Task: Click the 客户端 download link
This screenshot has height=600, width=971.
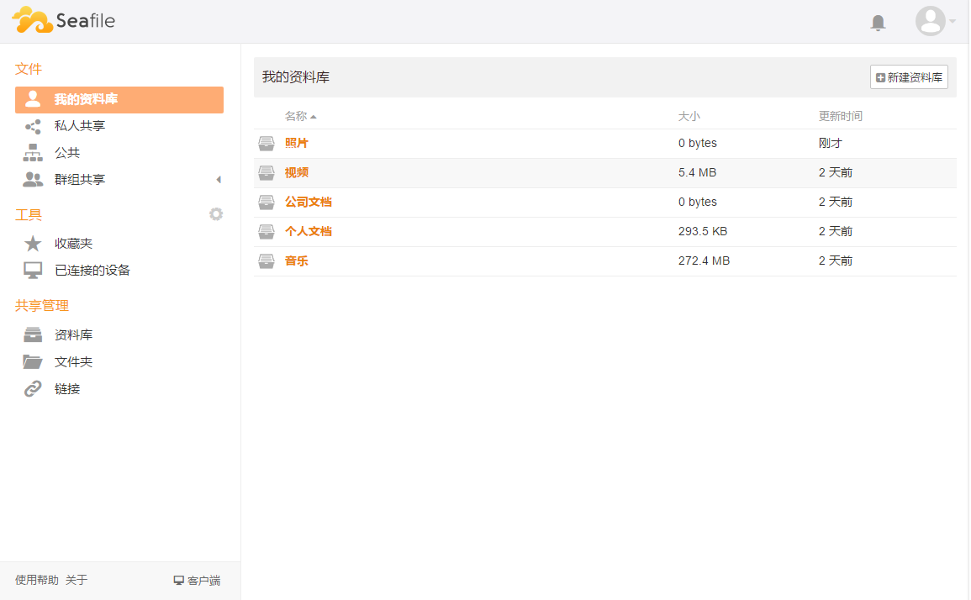Action: (x=197, y=581)
